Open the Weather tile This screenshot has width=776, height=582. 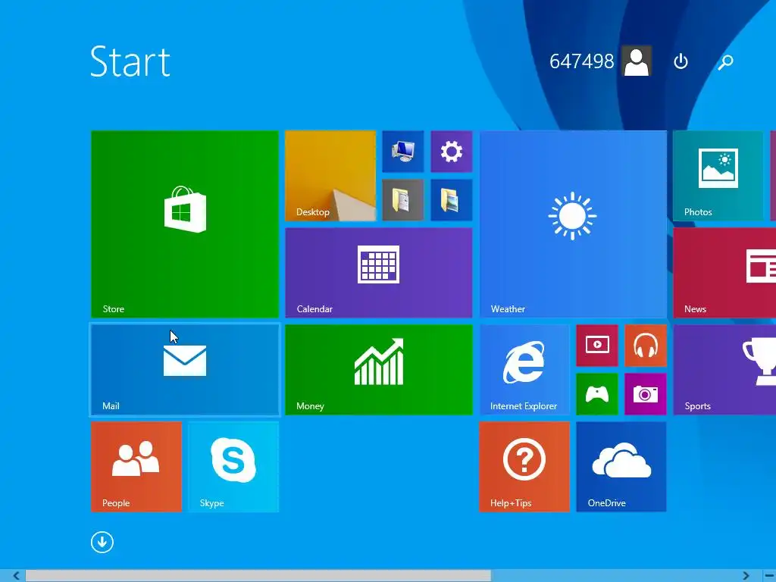[x=573, y=224]
